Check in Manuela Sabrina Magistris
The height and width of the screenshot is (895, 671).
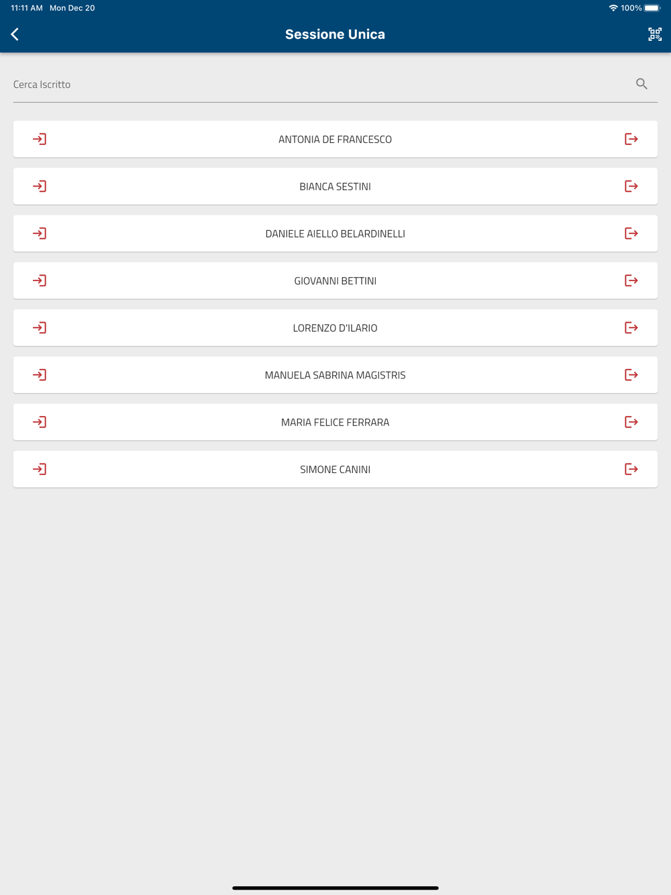40,375
